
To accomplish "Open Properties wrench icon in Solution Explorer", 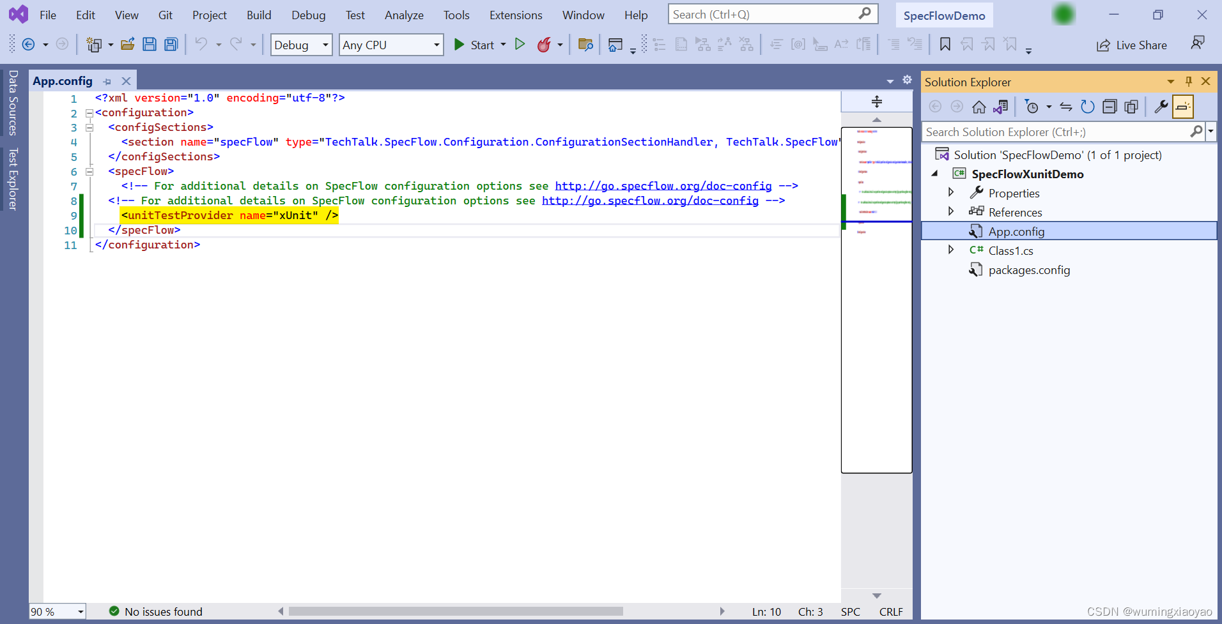I will coord(1161,107).
